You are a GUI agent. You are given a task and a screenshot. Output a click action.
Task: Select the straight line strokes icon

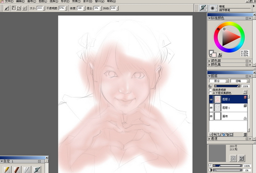pos(19,8)
